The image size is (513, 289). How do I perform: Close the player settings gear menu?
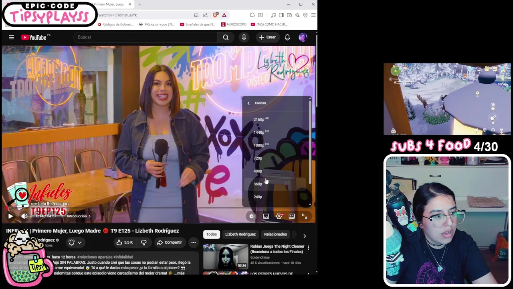pos(279,216)
